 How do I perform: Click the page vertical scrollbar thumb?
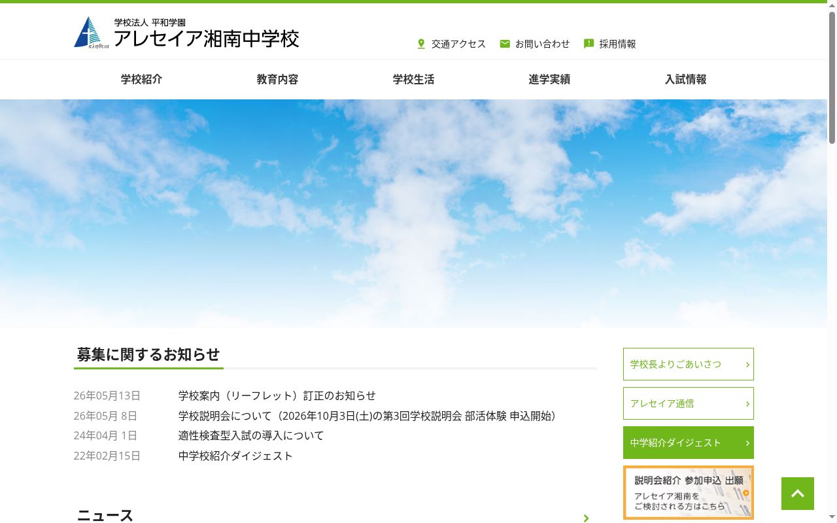(832, 77)
